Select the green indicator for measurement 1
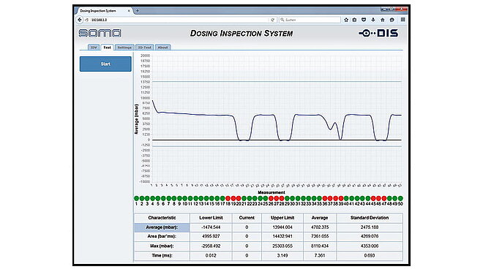This screenshot has width=483, height=272. 136,198
